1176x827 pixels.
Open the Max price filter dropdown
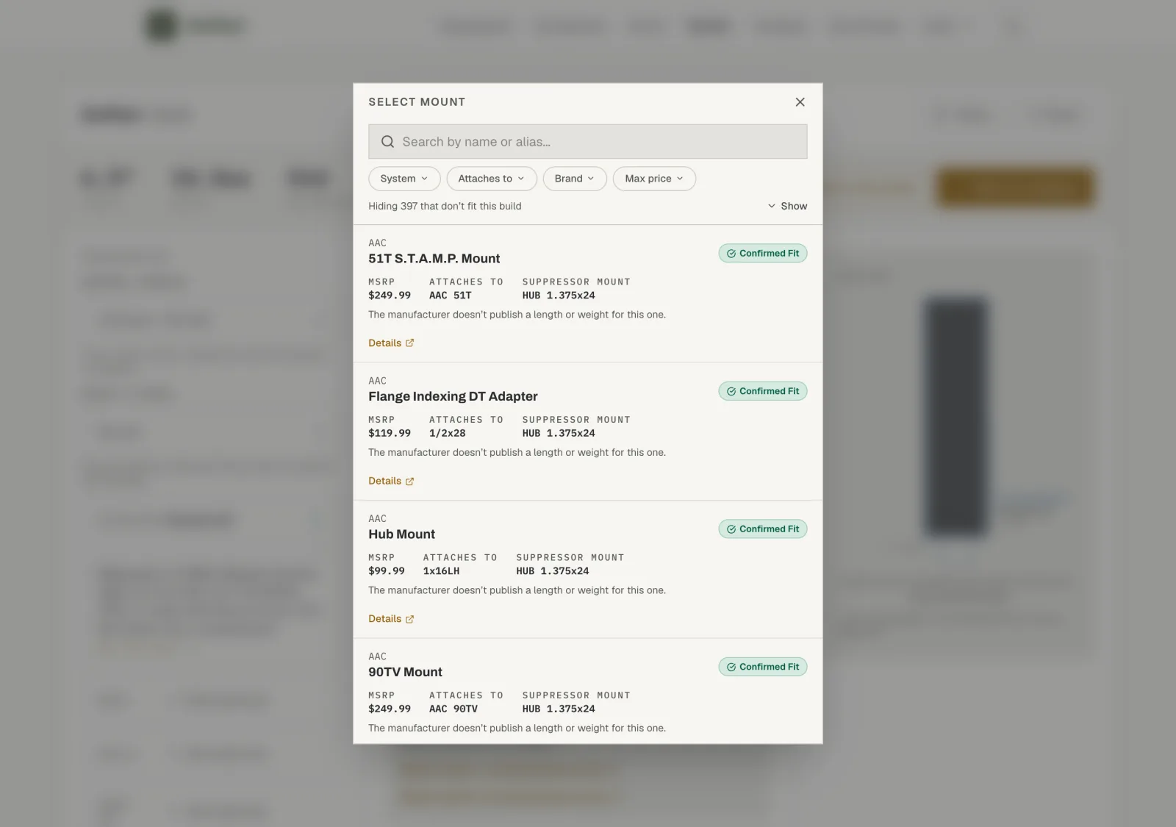click(654, 179)
